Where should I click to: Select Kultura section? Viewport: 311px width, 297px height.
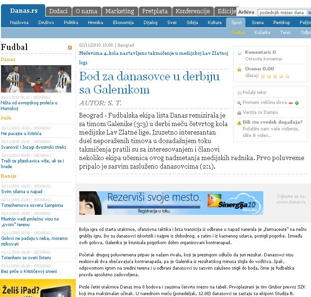click(x=215, y=22)
